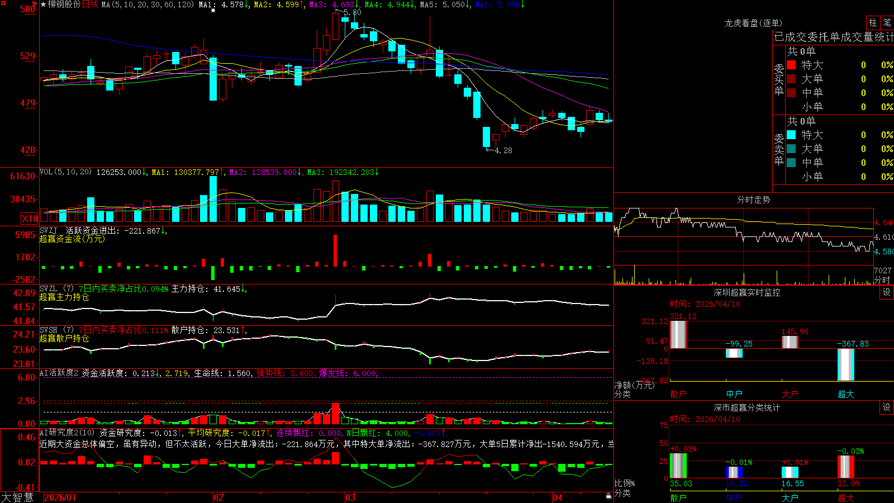
Task: Click the cyan 特大 sell-order color swatch
Action: (x=791, y=135)
